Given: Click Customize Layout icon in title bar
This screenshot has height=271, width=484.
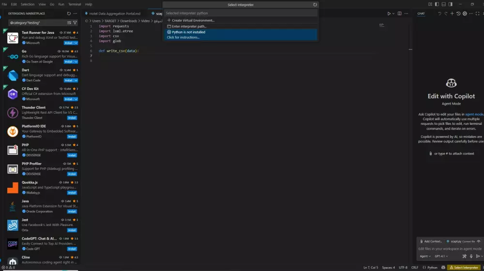Looking at the screenshot, I should [x=430, y=4].
